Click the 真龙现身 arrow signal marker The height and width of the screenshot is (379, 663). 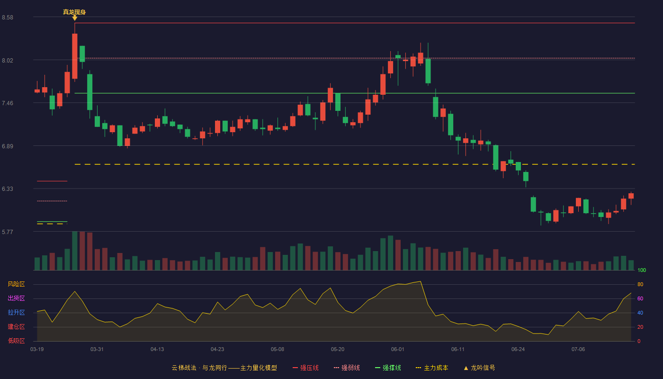(74, 18)
